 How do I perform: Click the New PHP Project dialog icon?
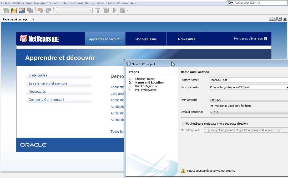click(x=129, y=64)
